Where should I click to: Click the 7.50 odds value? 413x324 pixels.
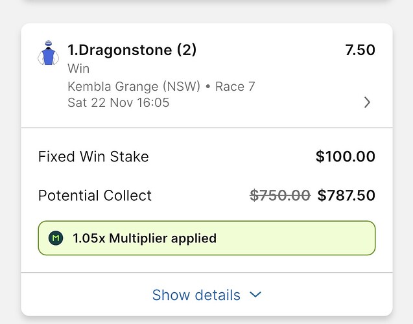tap(360, 50)
